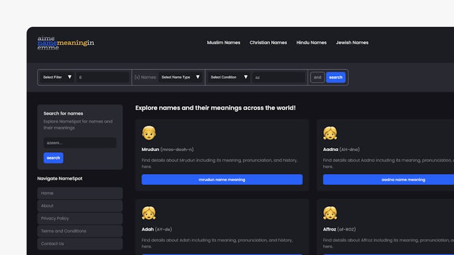Open the Privacy Policy sidebar link
This screenshot has height=255, width=454.
pyautogui.click(x=79, y=218)
